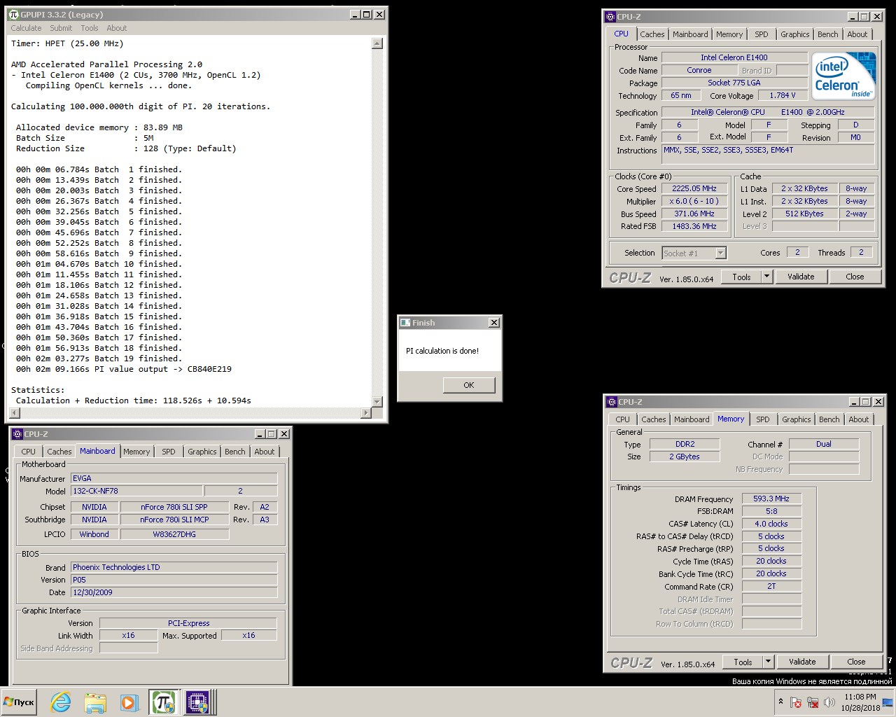Open Memory tab in Mainboard CPU-Z window
The height and width of the screenshot is (717, 896).
pyautogui.click(x=136, y=452)
